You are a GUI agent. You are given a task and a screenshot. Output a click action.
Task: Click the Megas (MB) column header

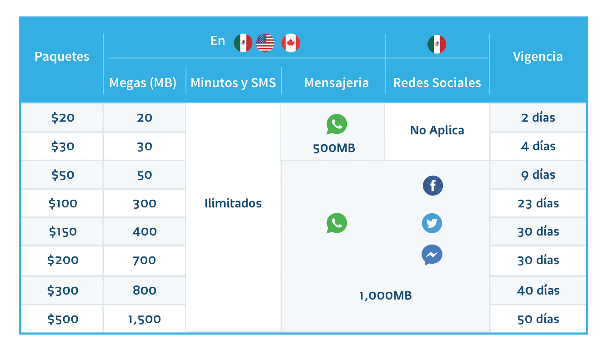[143, 83]
